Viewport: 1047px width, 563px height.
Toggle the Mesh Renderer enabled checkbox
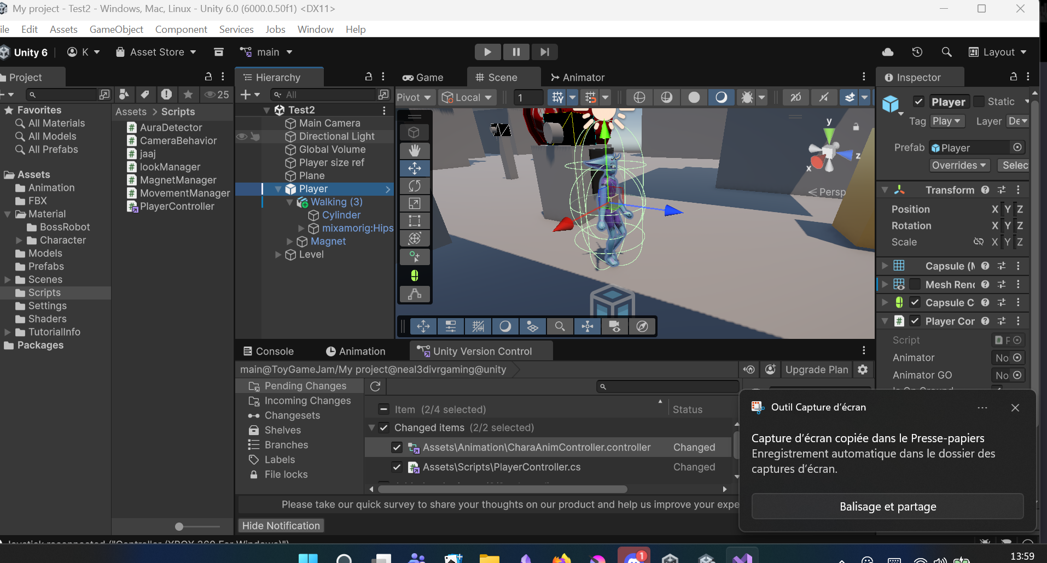[915, 284]
